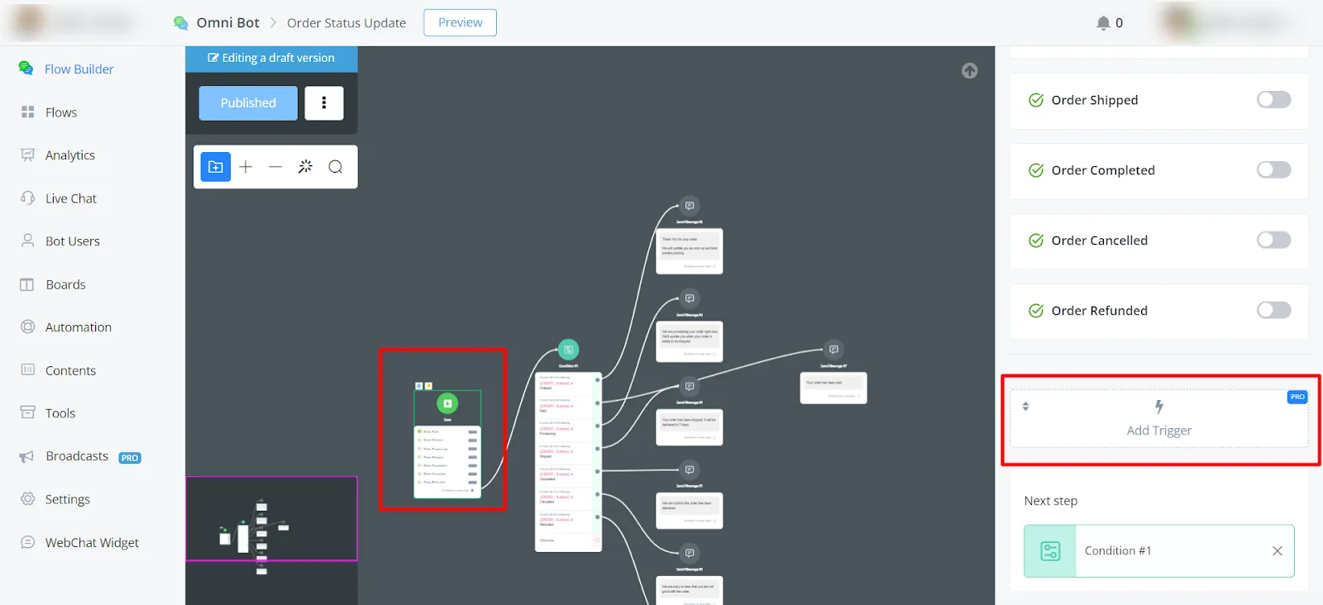Click the scroll-up arrow icon on canvas

tap(970, 71)
